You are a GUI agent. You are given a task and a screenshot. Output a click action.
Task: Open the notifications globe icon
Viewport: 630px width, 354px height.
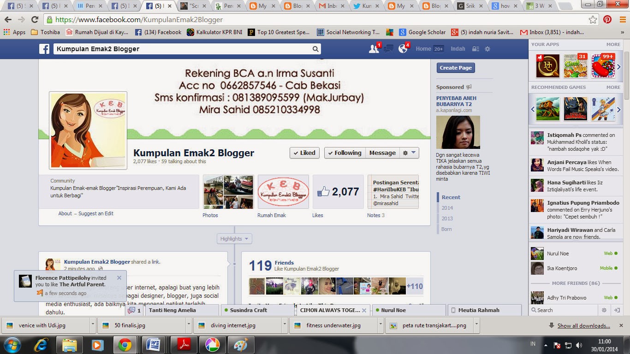[403, 49]
